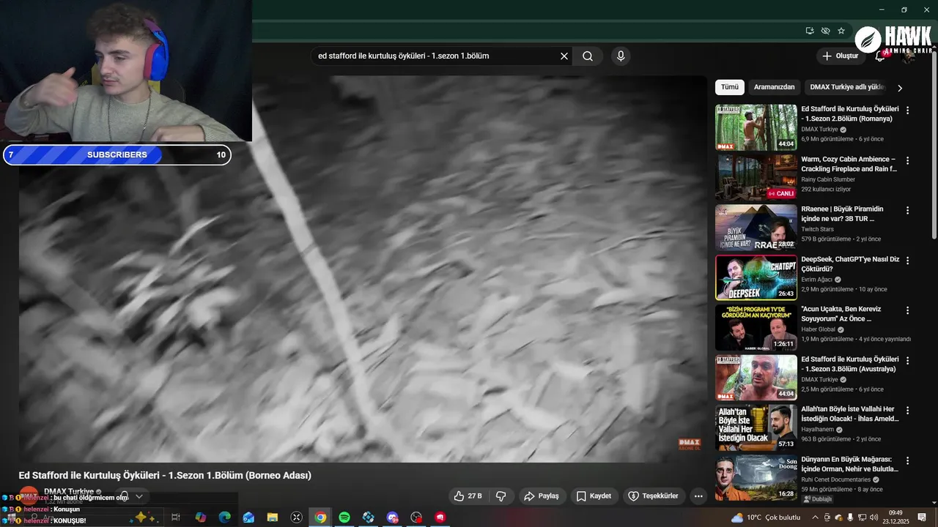
Task: Open options menu for Dünyanın En Büyük Mağarası
Action: (x=908, y=461)
